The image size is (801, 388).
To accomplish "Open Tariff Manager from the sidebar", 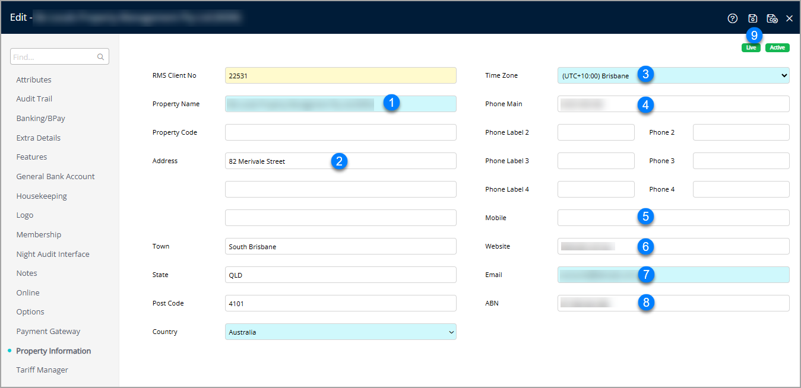I will [x=42, y=370].
